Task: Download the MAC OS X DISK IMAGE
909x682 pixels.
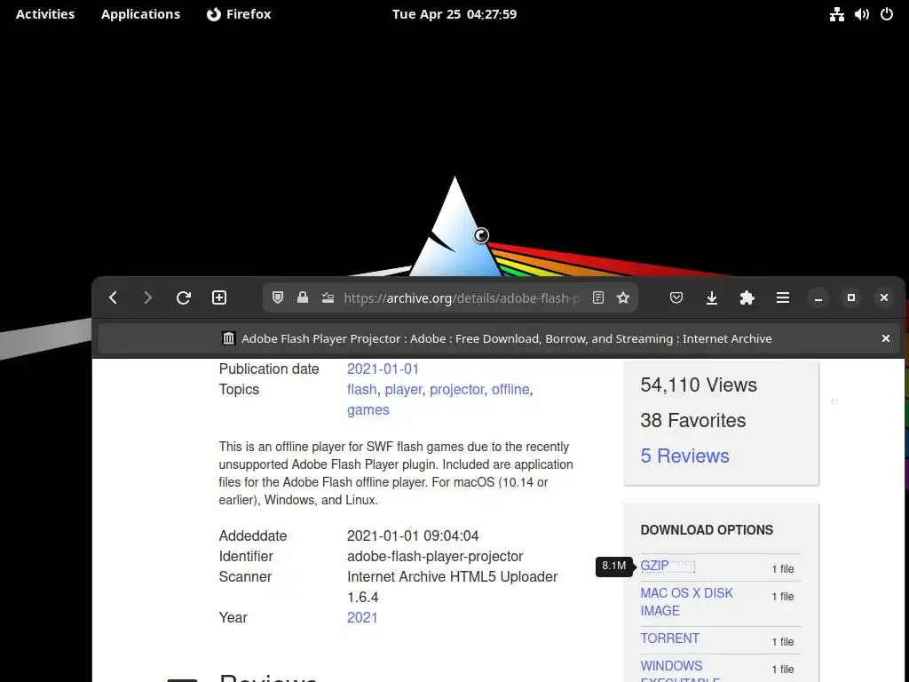Action: pos(686,602)
